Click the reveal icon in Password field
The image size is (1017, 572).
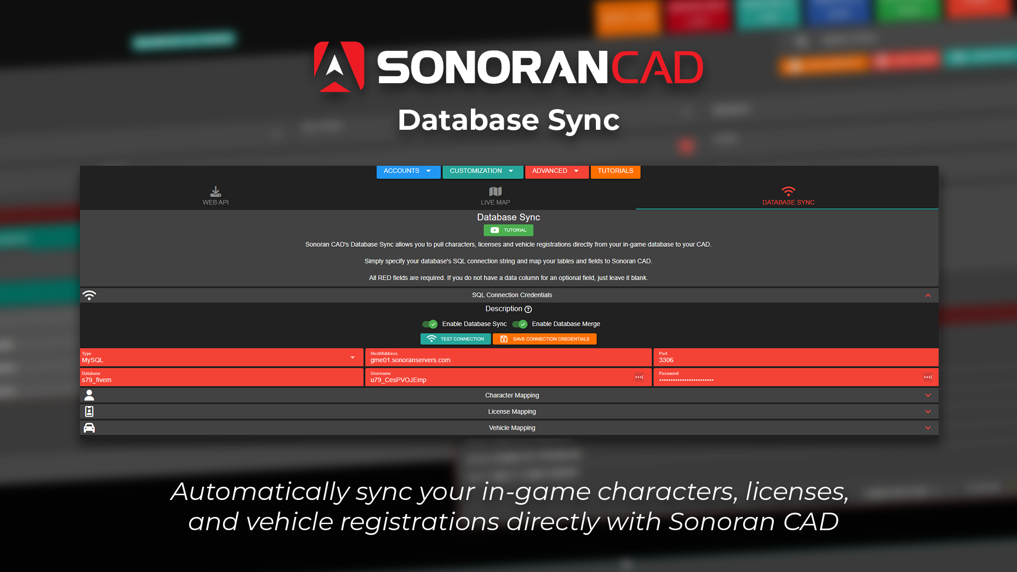click(x=928, y=377)
